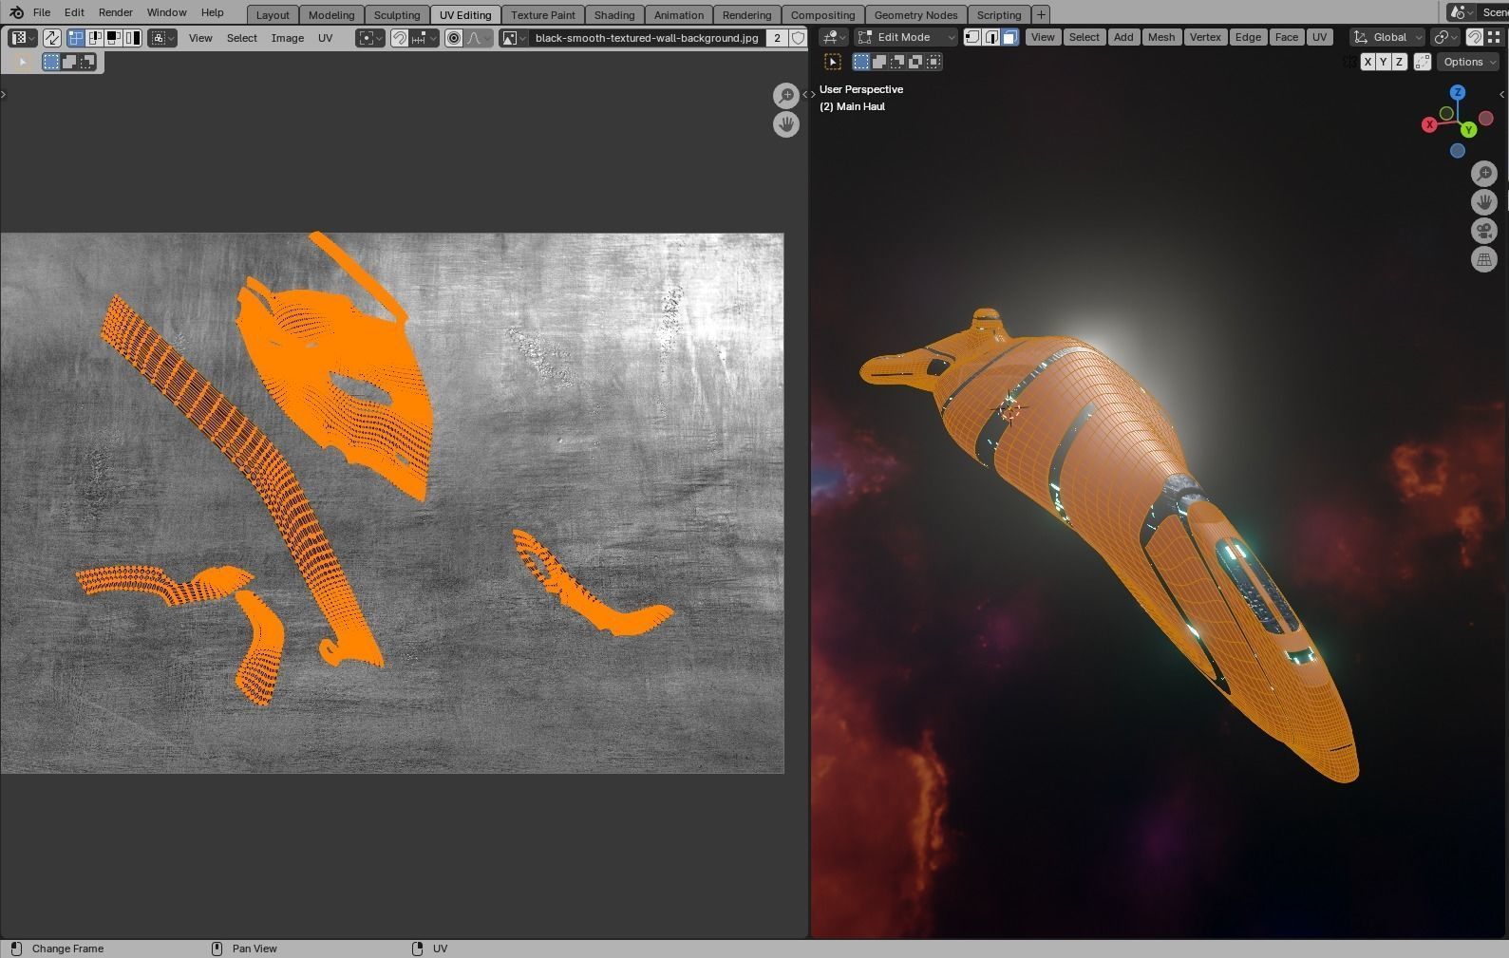Click the Z axis on navigation gizmo

(1458, 92)
